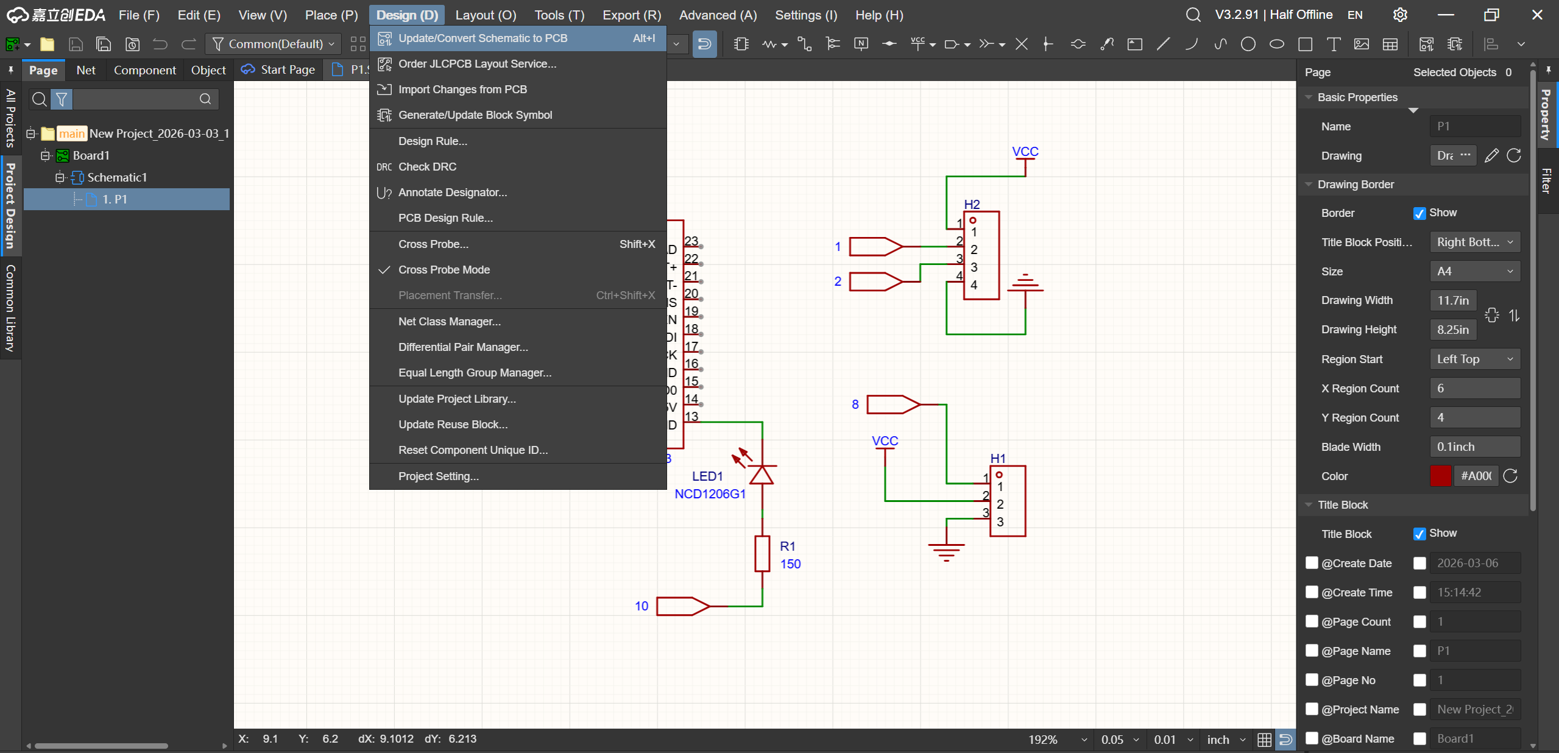Toggle the Title Block Show checkbox
Viewport: 1559px width, 753px height.
[x=1419, y=534]
